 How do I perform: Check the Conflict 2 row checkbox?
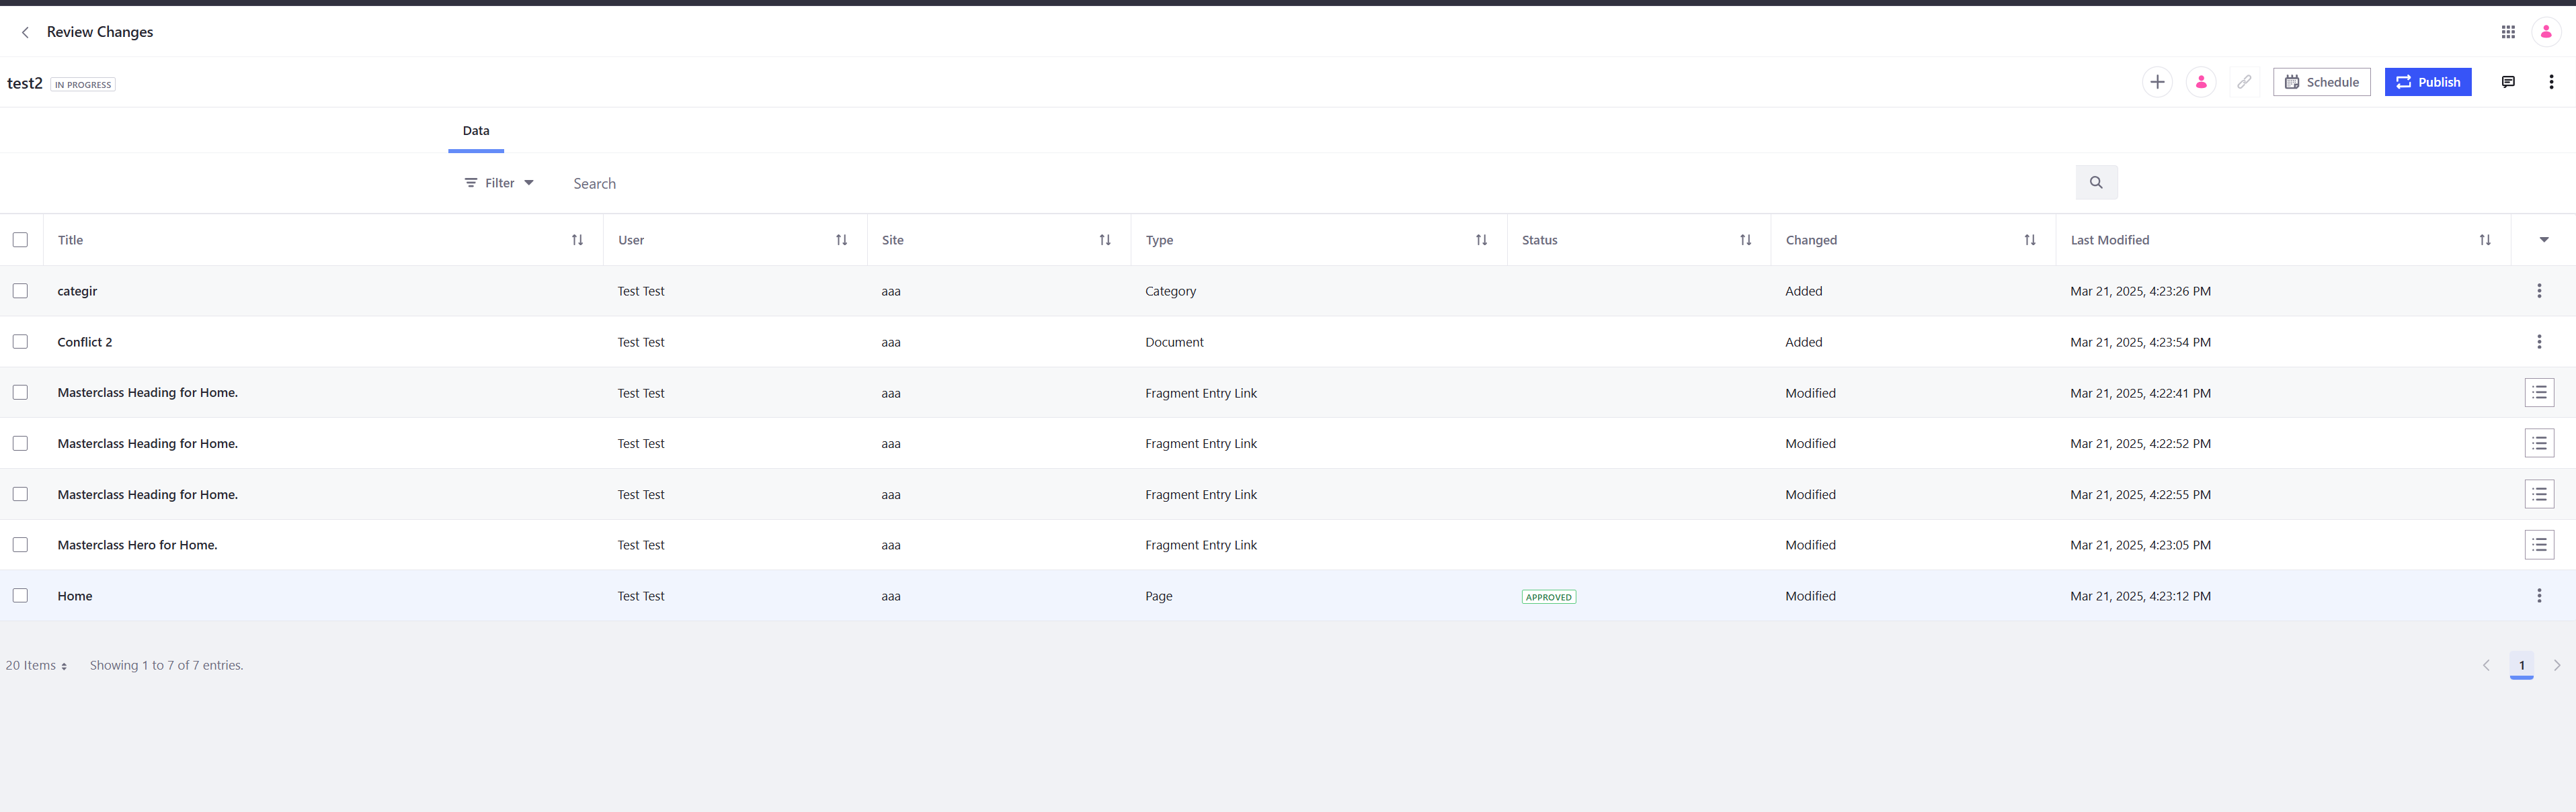point(20,342)
